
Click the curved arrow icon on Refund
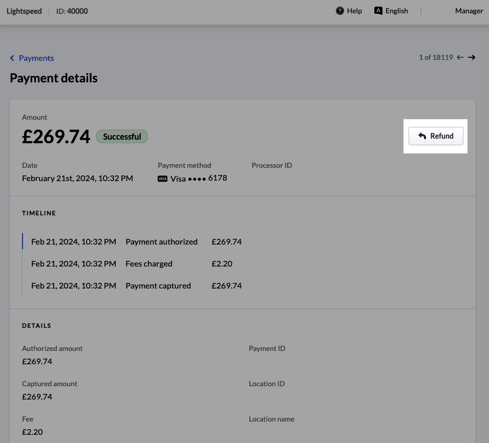422,136
